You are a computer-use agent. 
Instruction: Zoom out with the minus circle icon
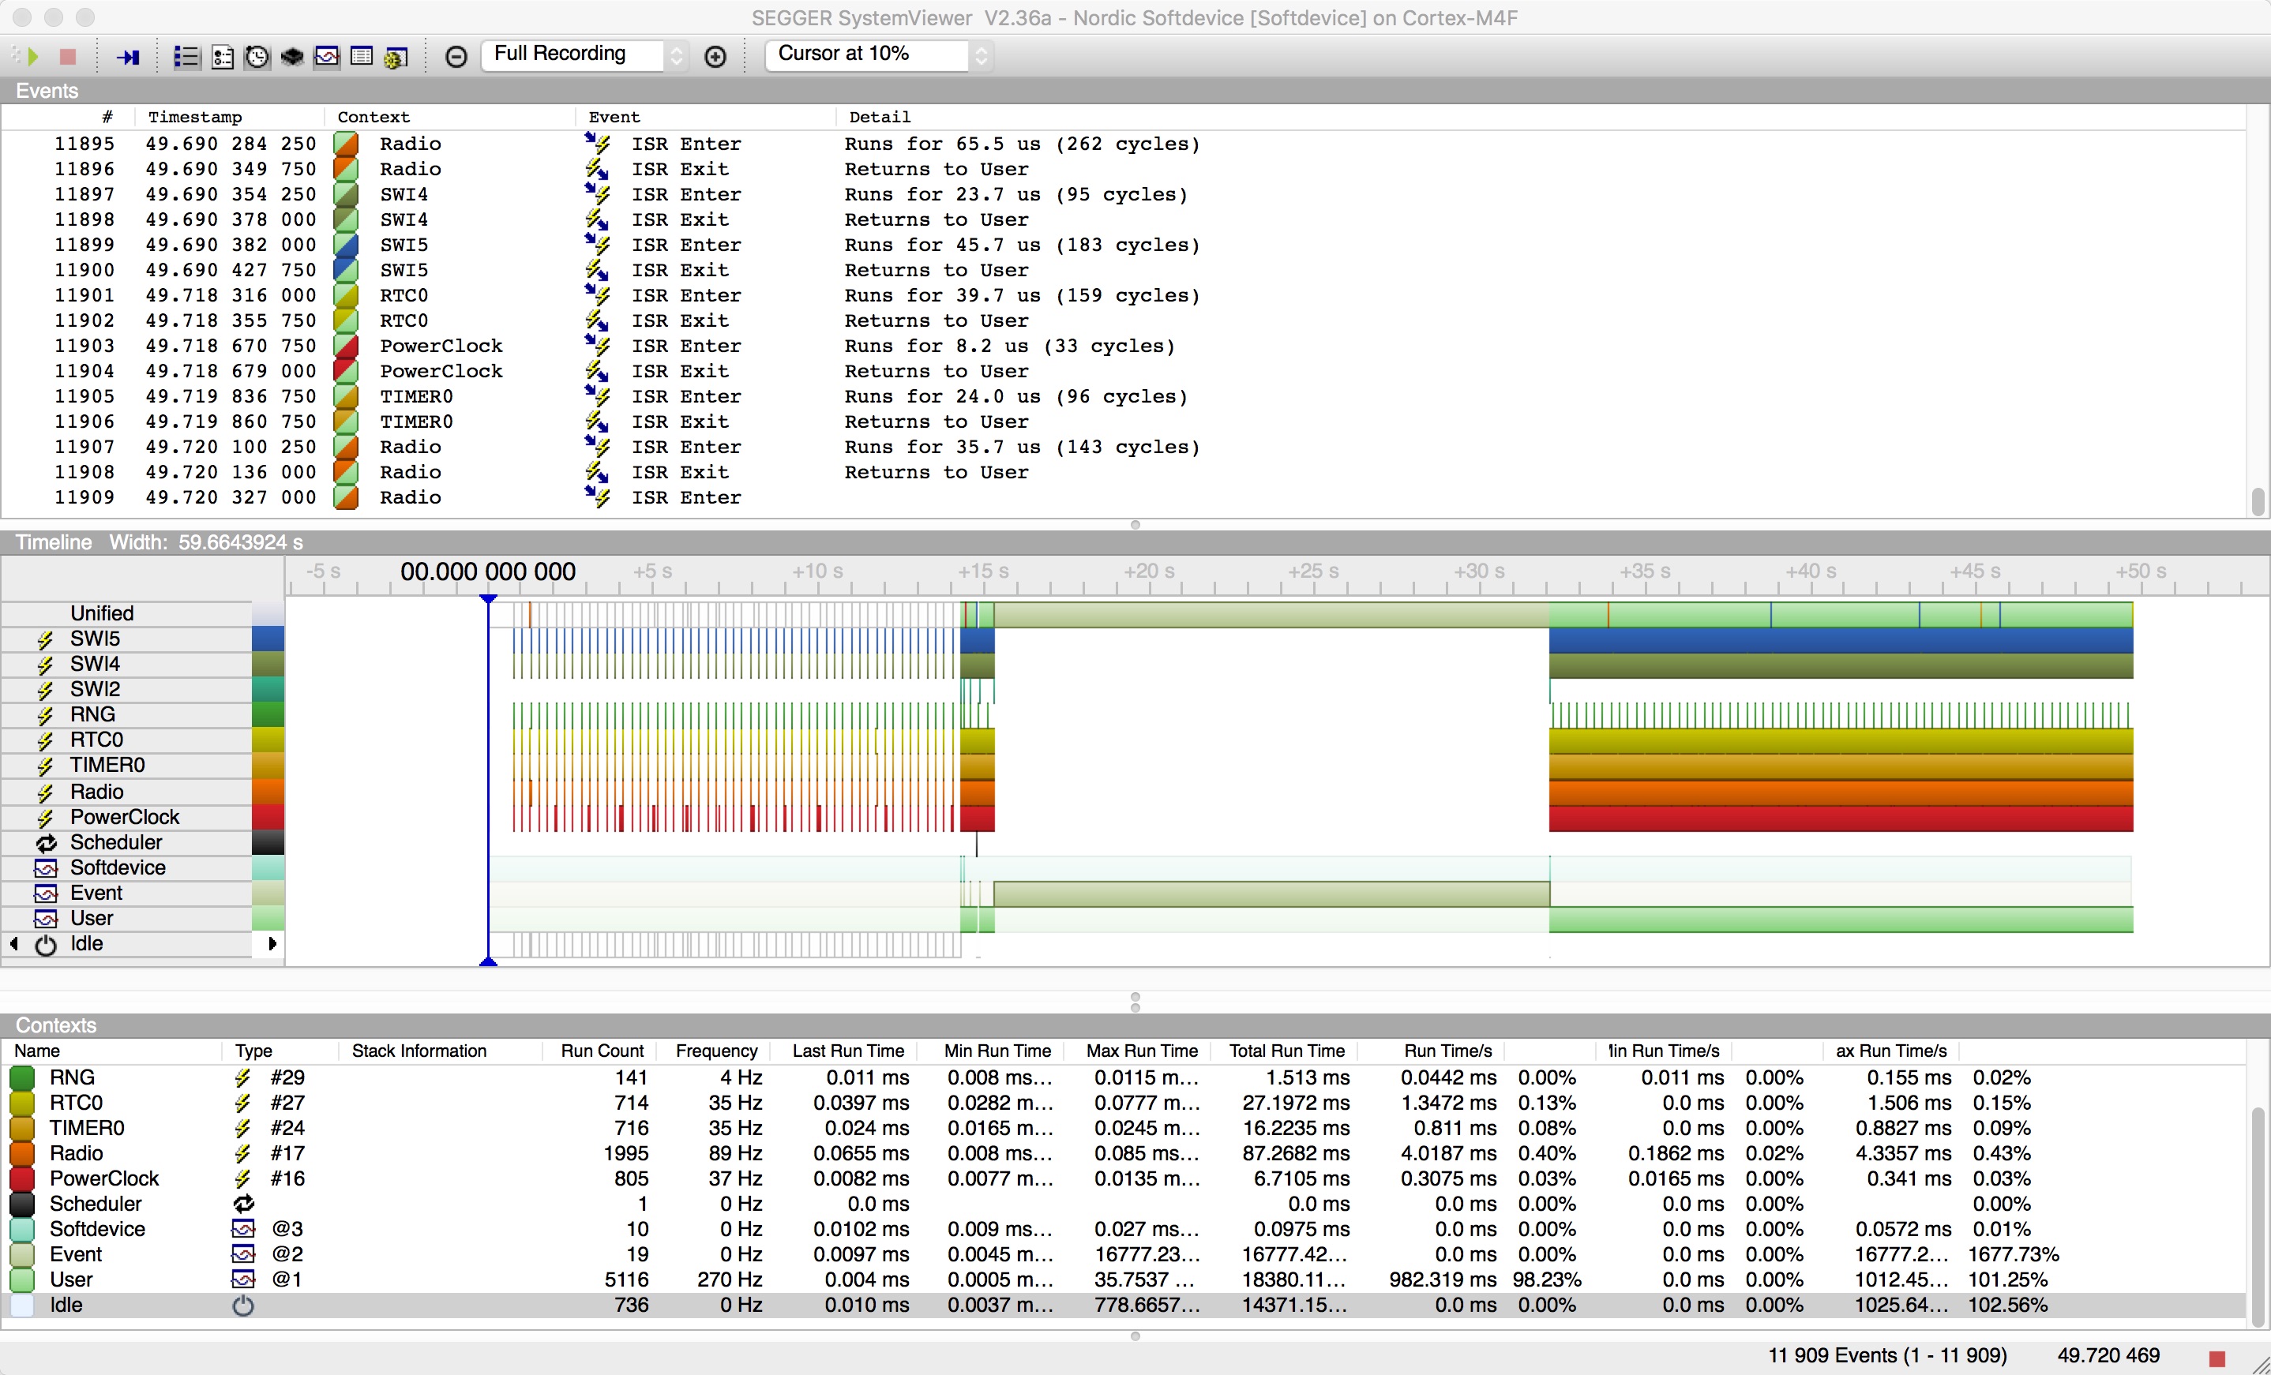[x=456, y=56]
